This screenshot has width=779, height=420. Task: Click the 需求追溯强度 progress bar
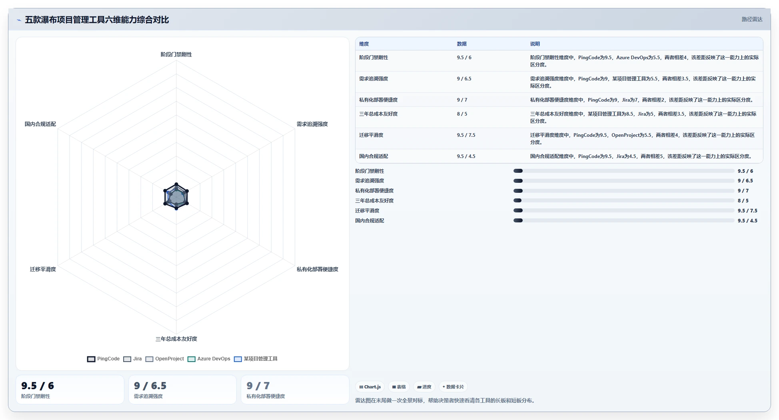tap(624, 181)
